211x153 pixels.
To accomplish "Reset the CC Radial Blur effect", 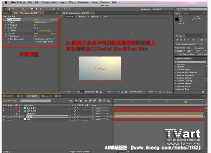I will click(x=36, y=20).
